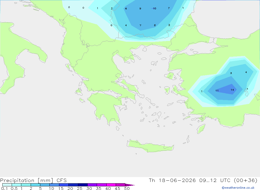
Task: Click the date text '18-06-2026'
Action: (177, 180)
